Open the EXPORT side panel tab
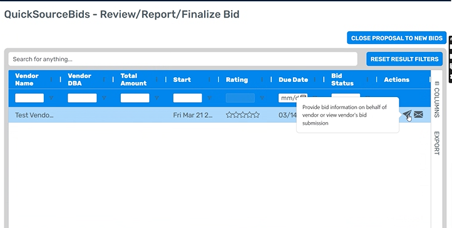The height and width of the screenshot is (228, 452). click(436, 143)
